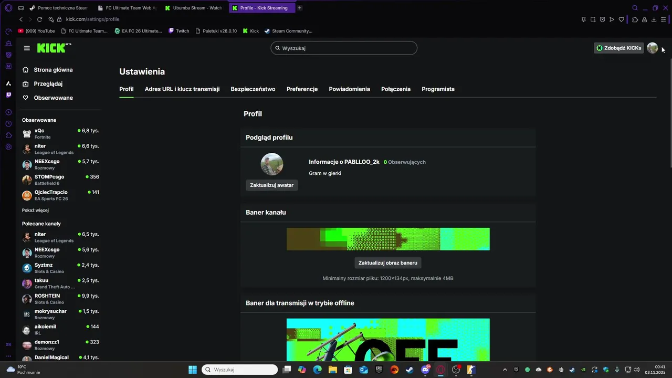Click Zaktualizuj awatar button
The width and height of the screenshot is (672, 378).
(x=271, y=185)
